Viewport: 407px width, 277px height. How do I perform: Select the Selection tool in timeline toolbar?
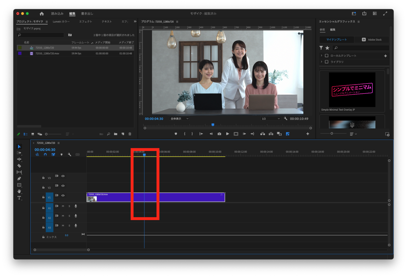click(19, 146)
